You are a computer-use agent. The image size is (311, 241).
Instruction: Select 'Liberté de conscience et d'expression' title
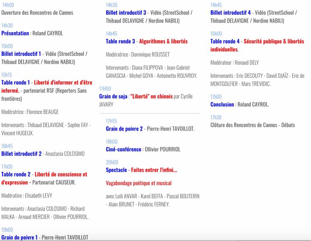coord(61,175)
